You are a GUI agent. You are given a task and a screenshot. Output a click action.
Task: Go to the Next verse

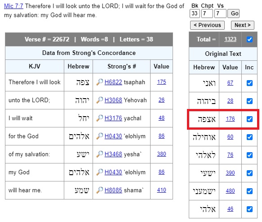[242, 25]
